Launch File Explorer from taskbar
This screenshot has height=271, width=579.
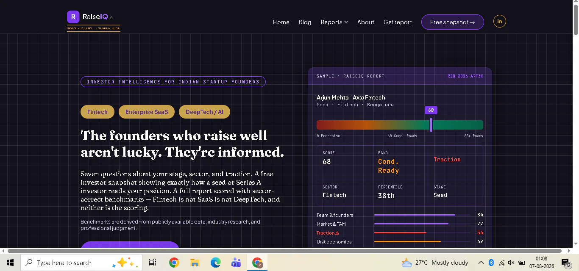(x=195, y=263)
